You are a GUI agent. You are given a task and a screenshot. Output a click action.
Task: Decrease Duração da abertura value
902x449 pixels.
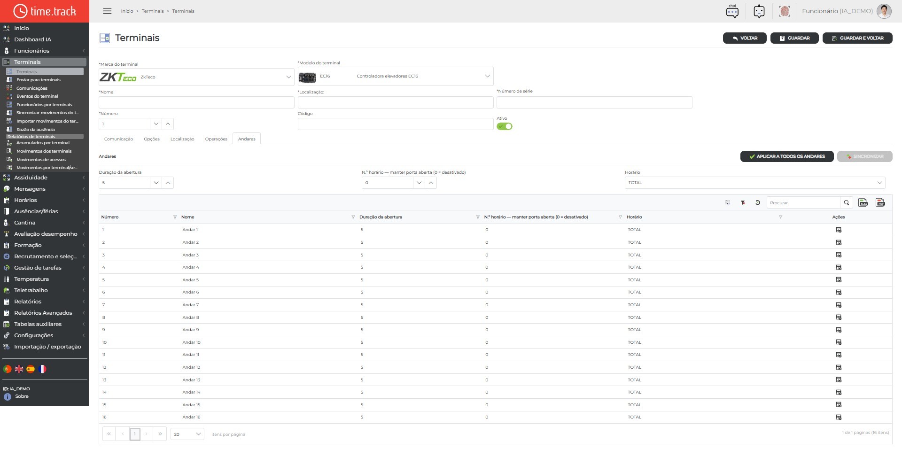(x=156, y=183)
